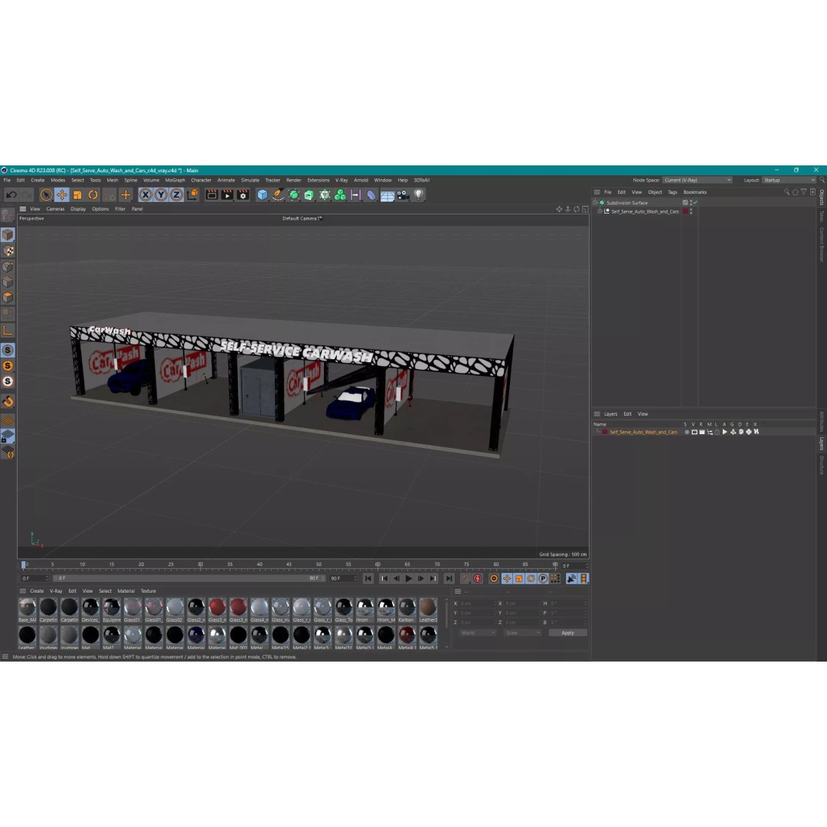
Task: Click the coordinate system icon
Action: (x=192, y=195)
